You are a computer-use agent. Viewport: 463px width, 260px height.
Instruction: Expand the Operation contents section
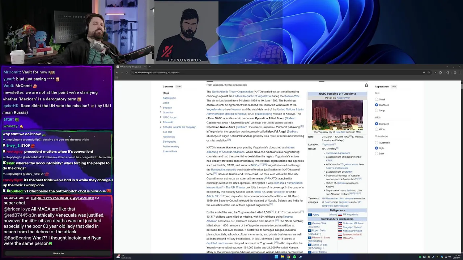pyautogui.click(x=161, y=112)
